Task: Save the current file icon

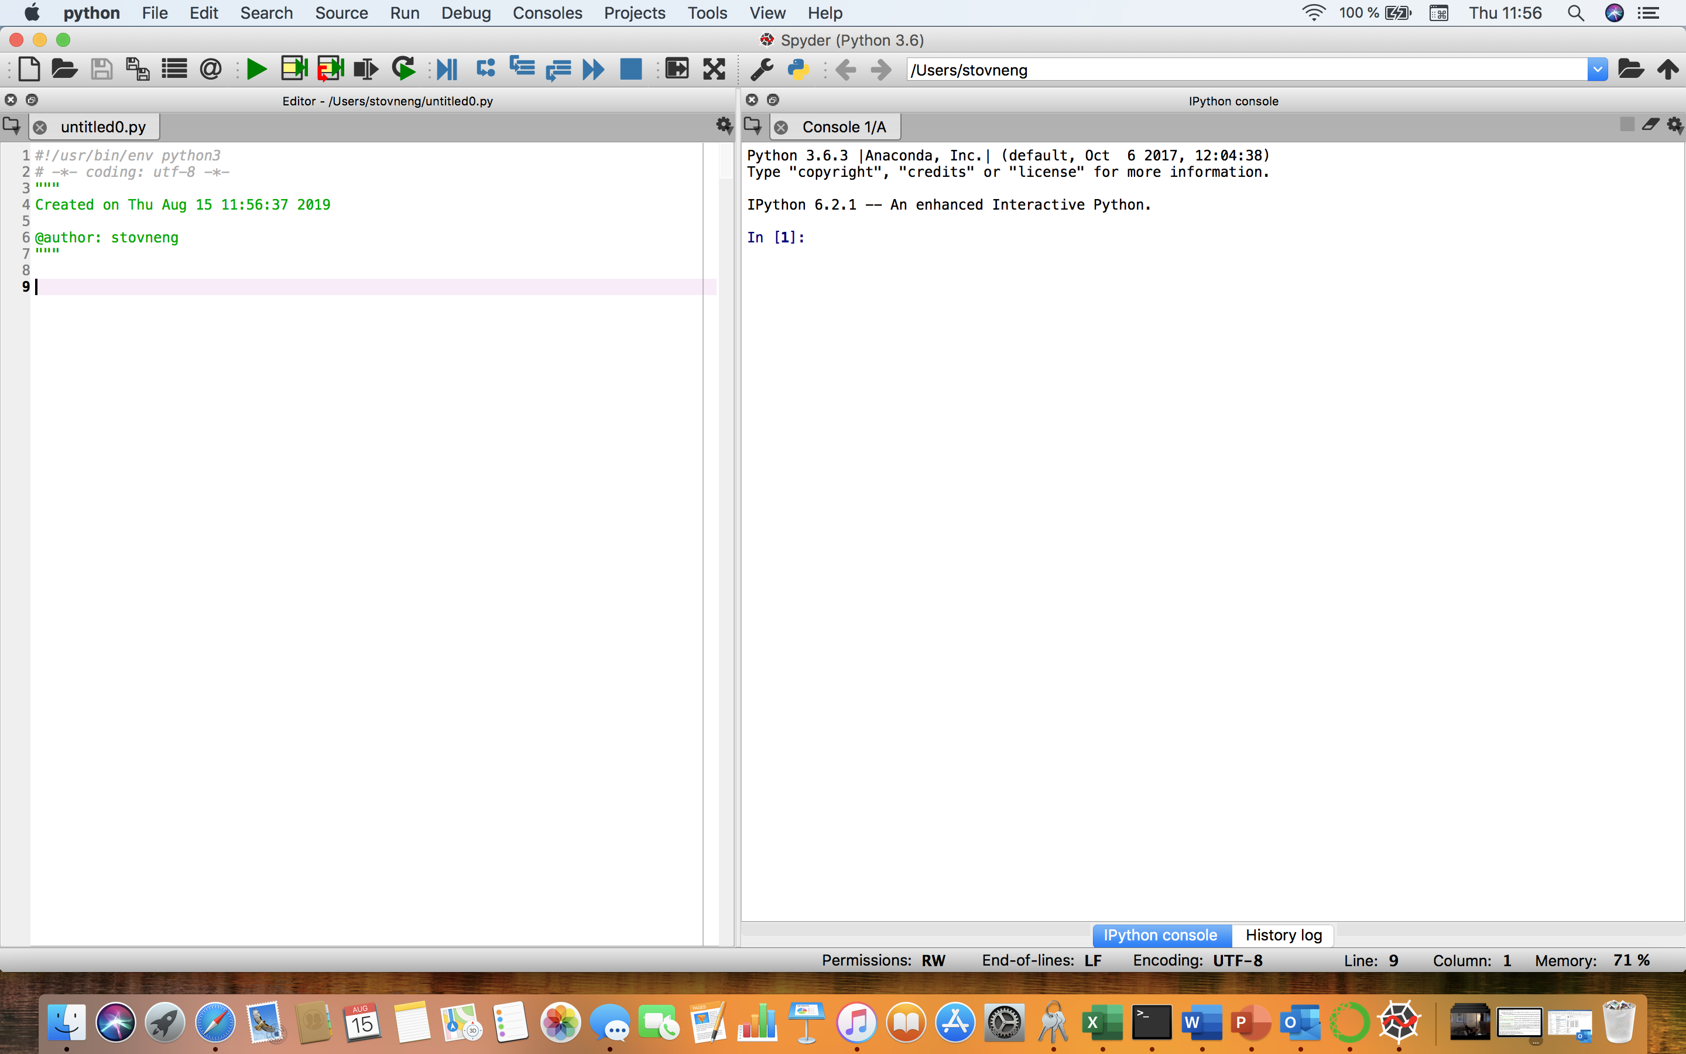Action: click(102, 69)
